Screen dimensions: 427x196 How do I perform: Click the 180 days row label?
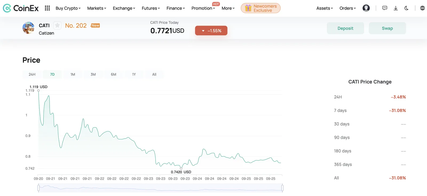[343, 151]
